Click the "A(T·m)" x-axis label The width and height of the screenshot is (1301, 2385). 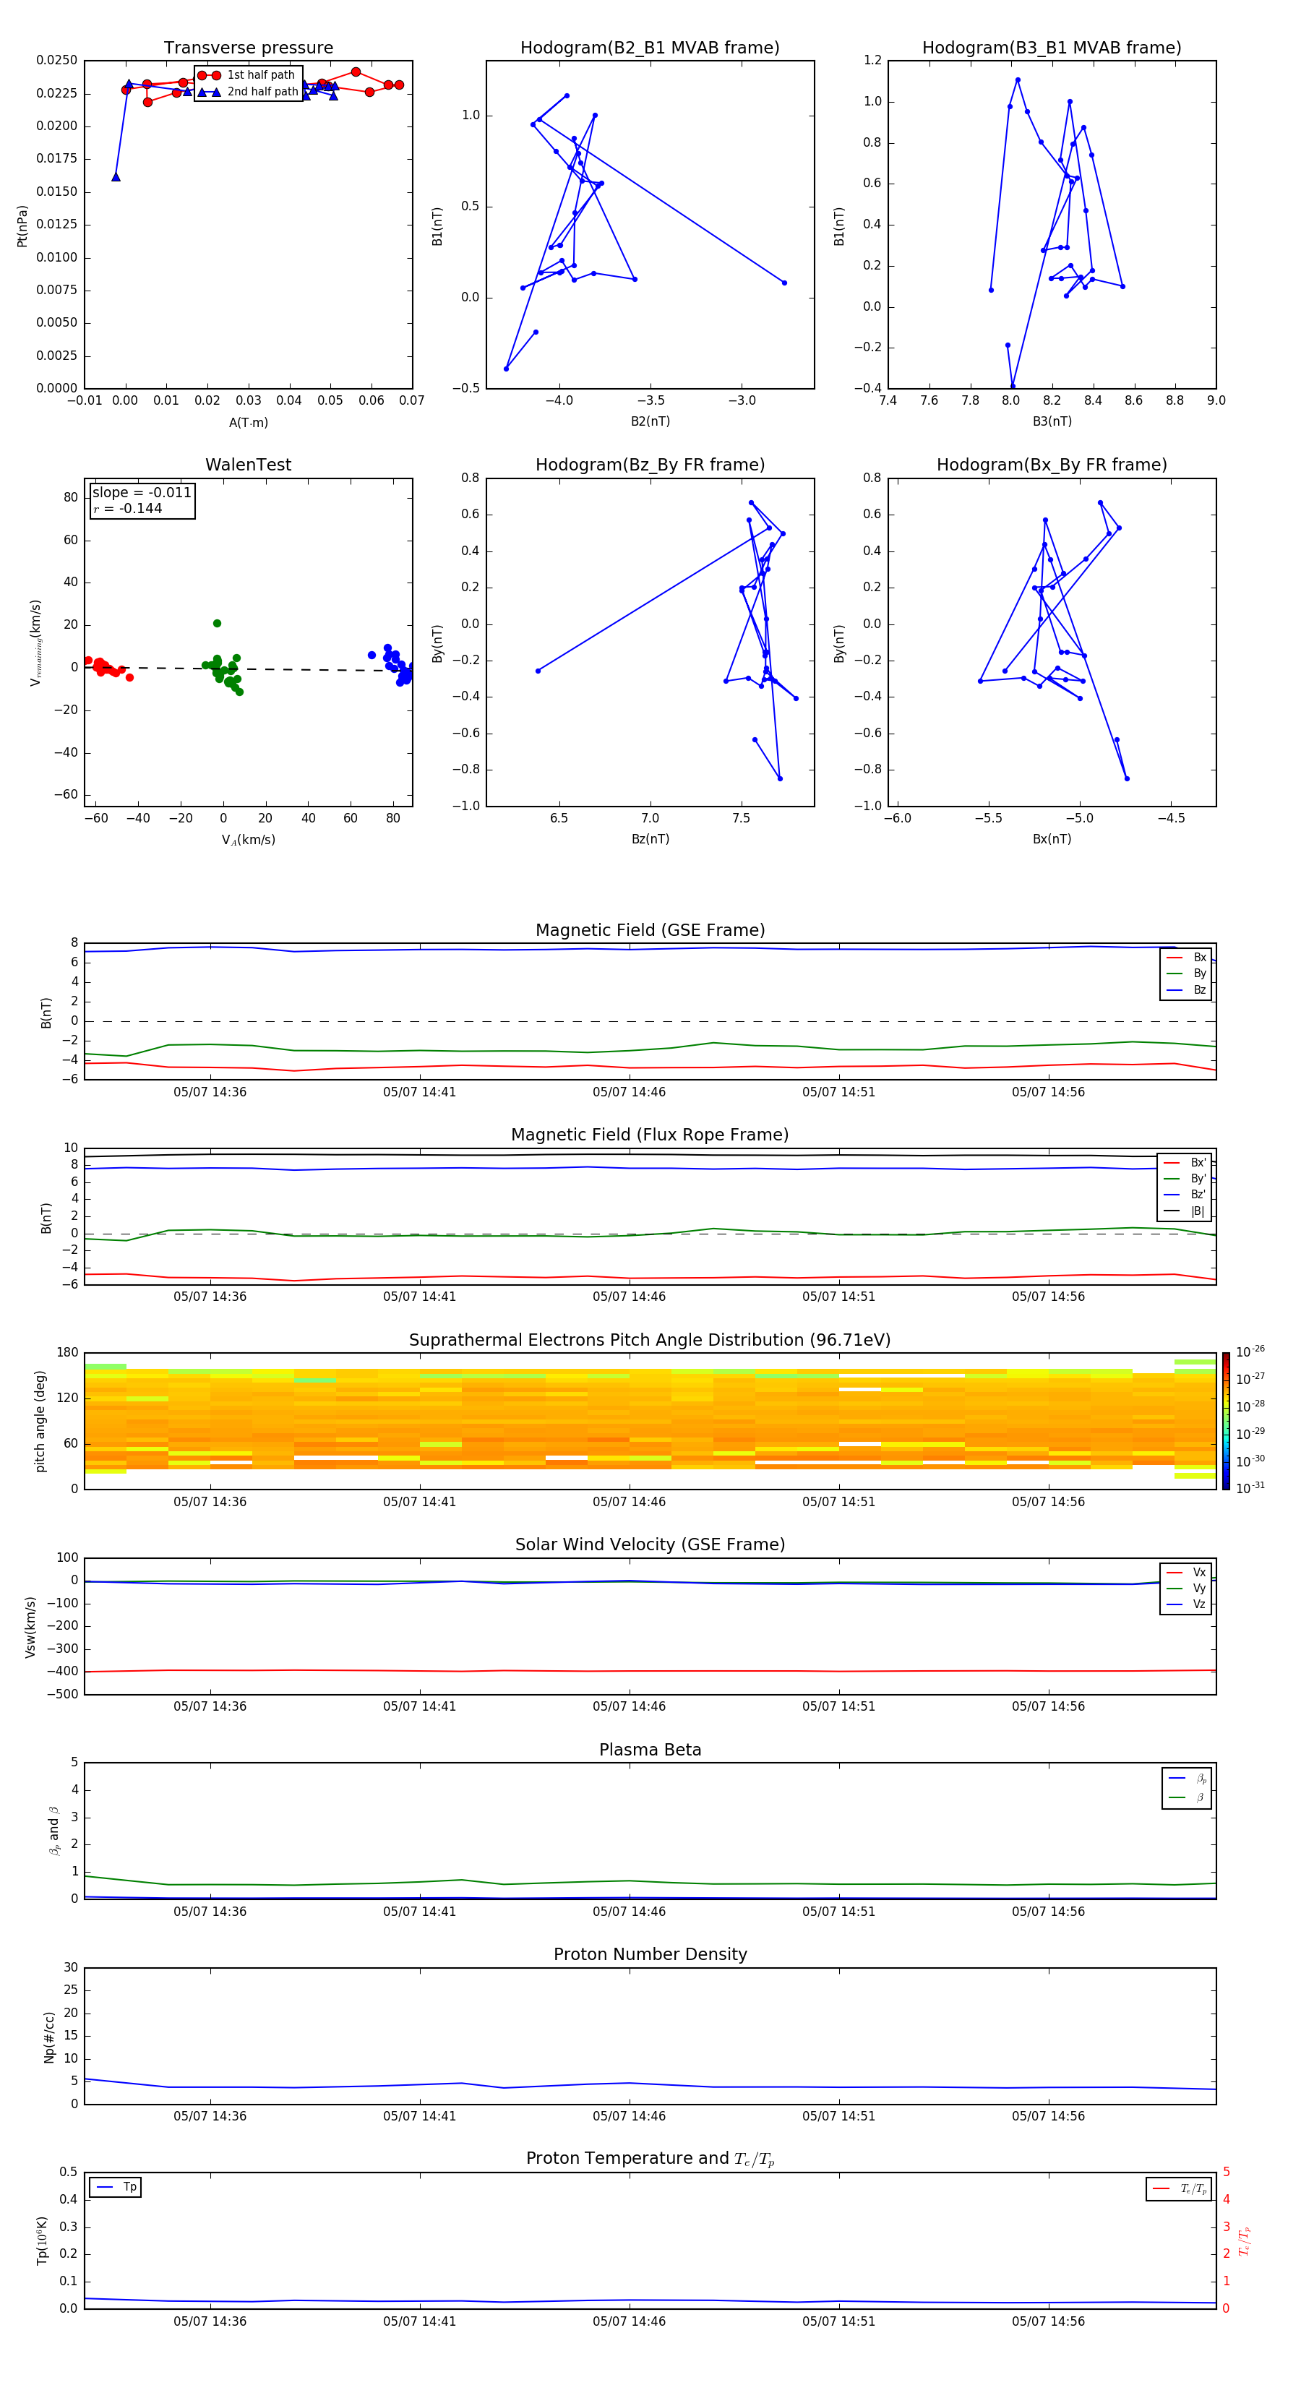(248, 423)
